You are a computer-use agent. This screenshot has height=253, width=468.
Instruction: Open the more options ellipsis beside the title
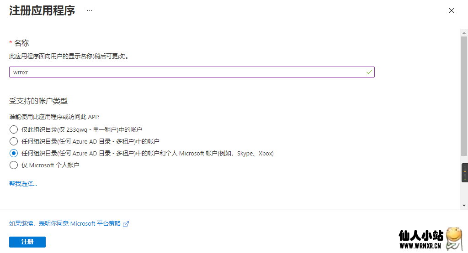(x=90, y=10)
